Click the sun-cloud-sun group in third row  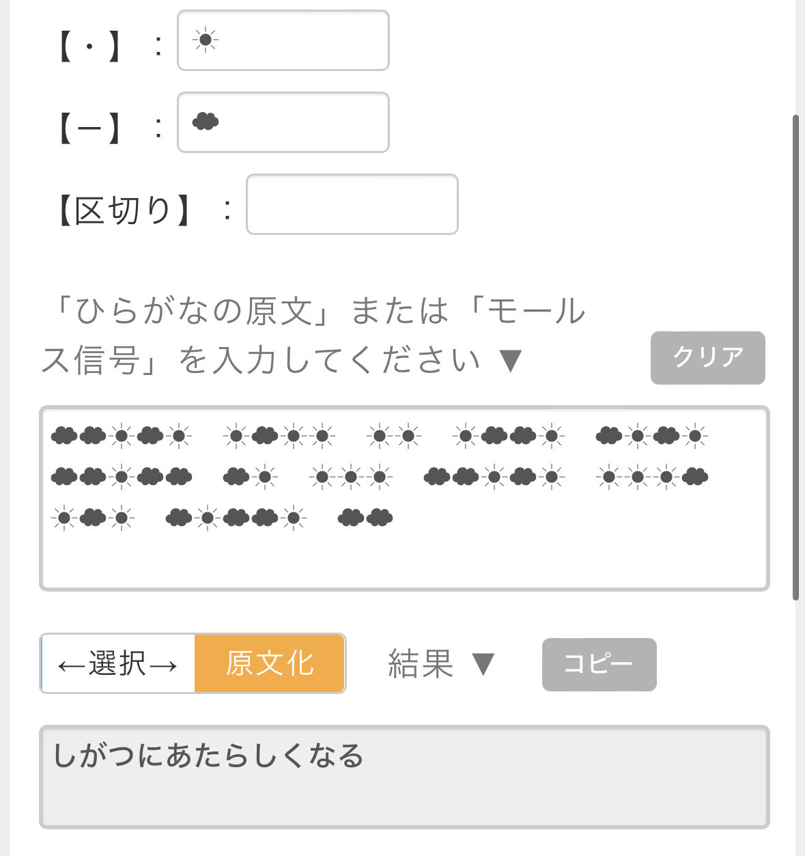[x=93, y=518]
